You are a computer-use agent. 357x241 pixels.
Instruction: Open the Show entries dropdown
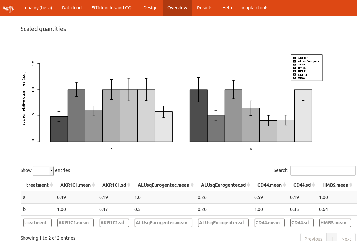click(43, 171)
